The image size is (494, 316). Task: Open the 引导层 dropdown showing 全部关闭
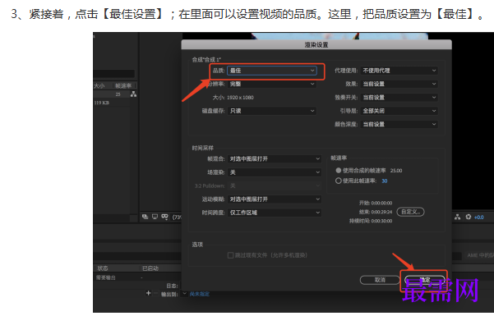pyautogui.click(x=399, y=111)
